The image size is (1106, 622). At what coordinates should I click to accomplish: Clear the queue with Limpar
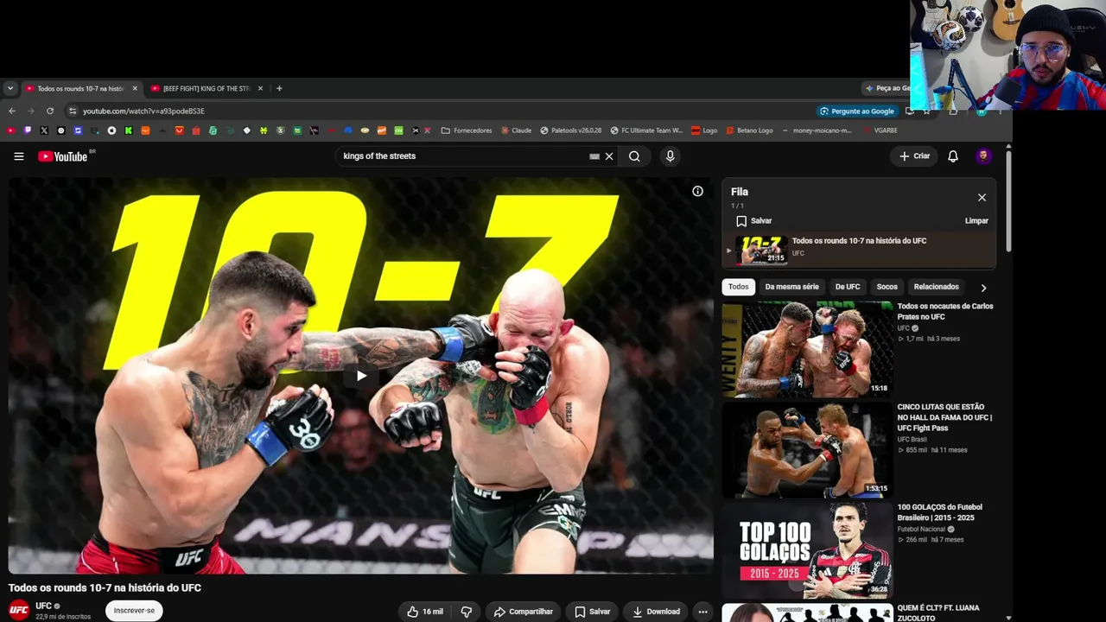click(x=976, y=221)
